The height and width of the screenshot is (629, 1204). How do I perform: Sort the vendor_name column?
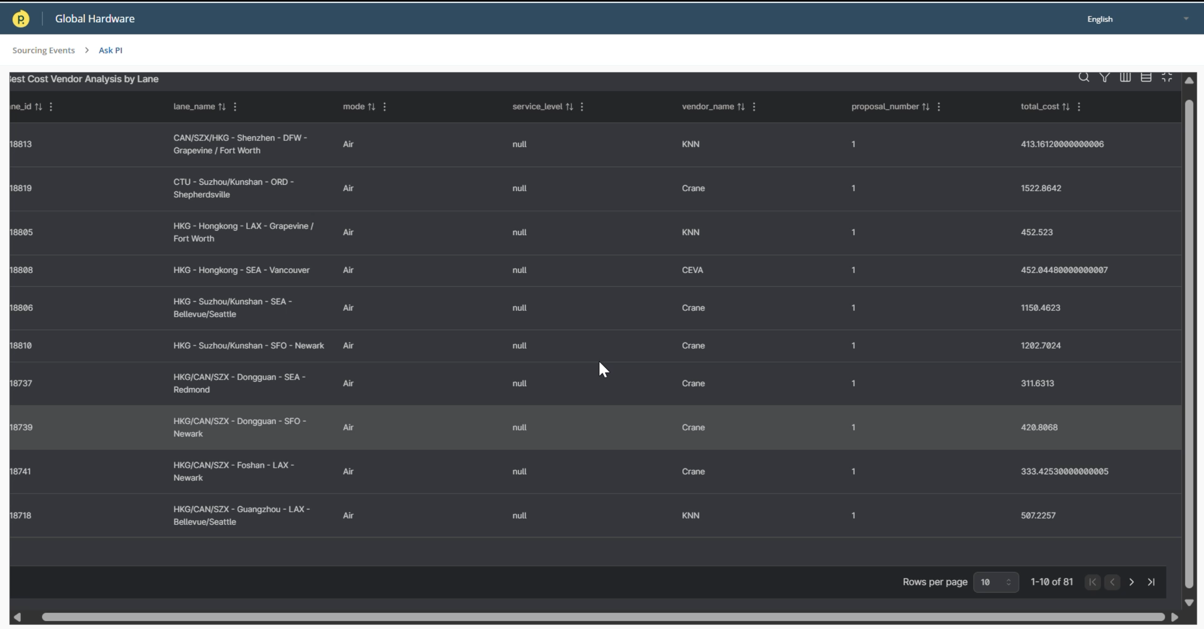pos(741,106)
